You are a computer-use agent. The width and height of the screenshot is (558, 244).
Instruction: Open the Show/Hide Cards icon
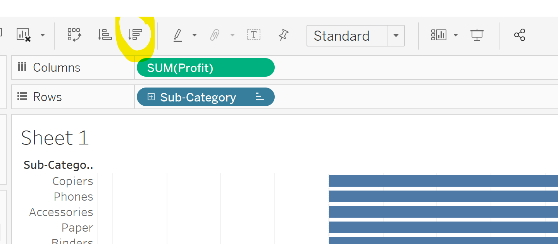(439, 35)
